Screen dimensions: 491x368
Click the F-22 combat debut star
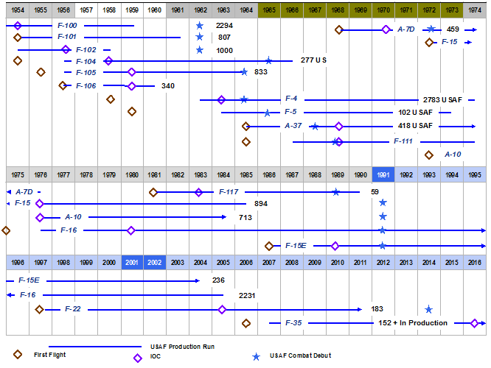coord(428,309)
